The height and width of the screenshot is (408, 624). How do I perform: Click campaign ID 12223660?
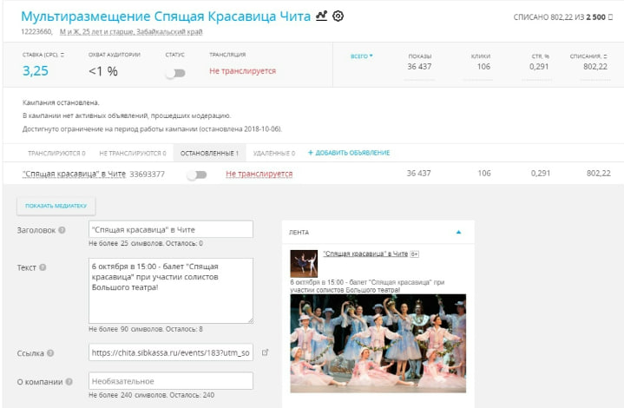click(x=36, y=31)
